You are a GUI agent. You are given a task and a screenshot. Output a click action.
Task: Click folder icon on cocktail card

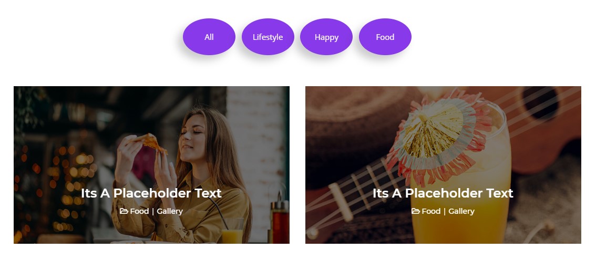tap(415, 211)
